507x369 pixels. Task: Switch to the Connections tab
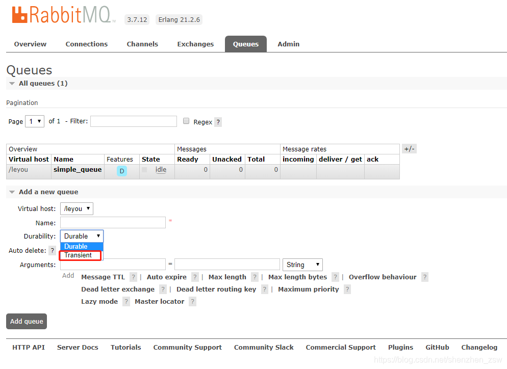coord(87,44)
